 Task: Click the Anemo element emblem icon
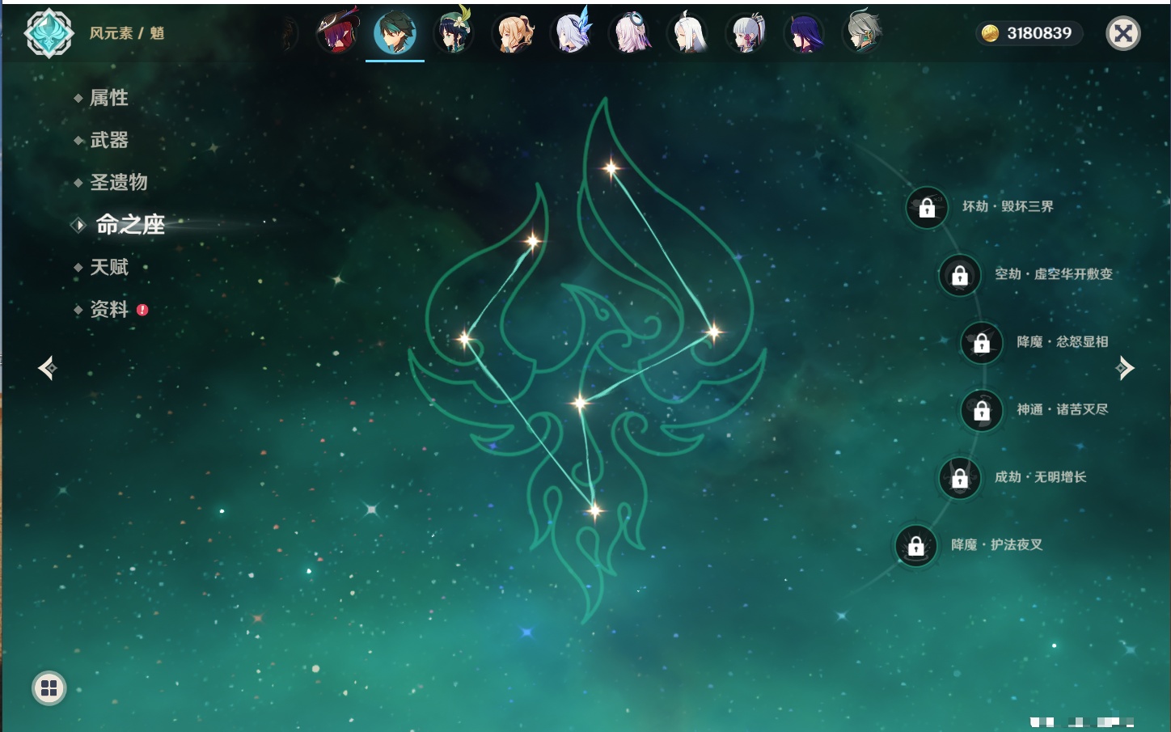coord(49,33)
